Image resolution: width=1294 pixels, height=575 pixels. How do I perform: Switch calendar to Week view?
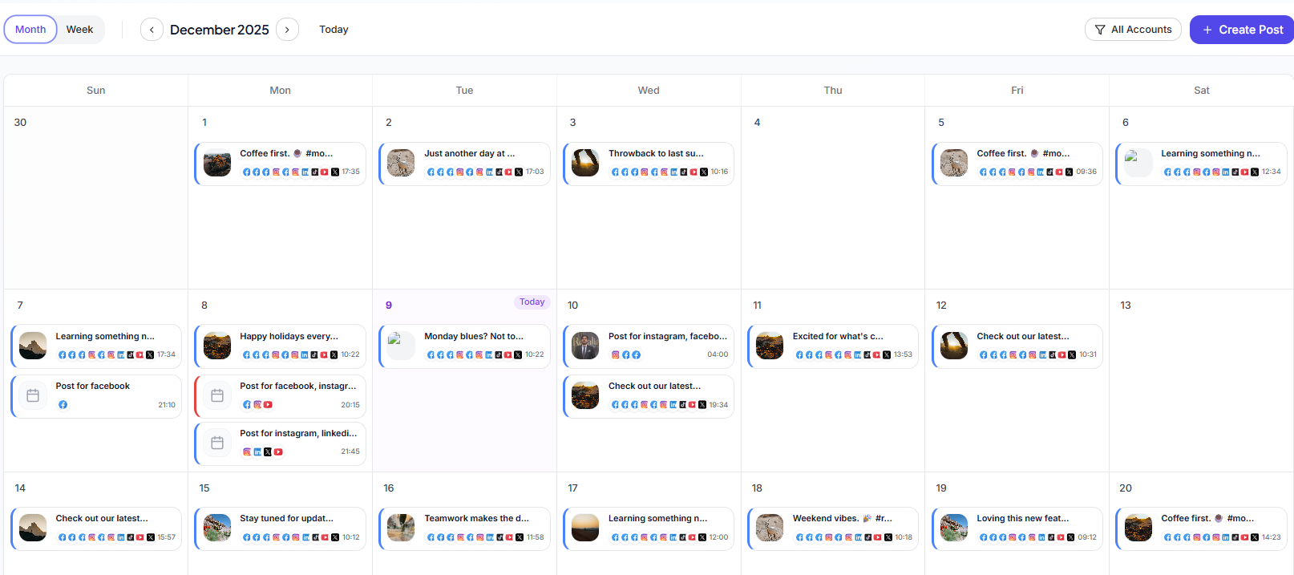(79, 30)
